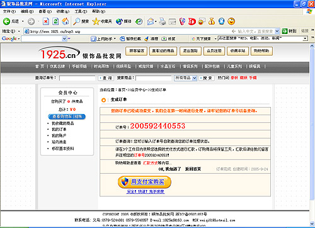Open the 收藏(A) menu
Image resolution: width=315 pixels, height=228 pixels.
tap(63, 11)
